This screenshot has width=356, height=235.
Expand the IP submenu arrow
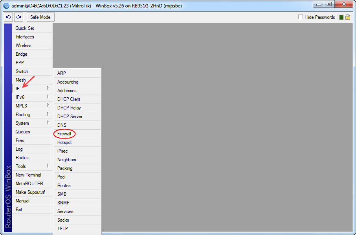pyautogui.click(x=48, y=88)
